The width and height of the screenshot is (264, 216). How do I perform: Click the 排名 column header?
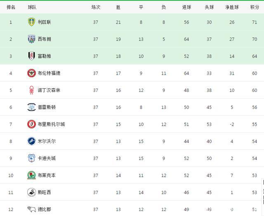click(11, 7)
